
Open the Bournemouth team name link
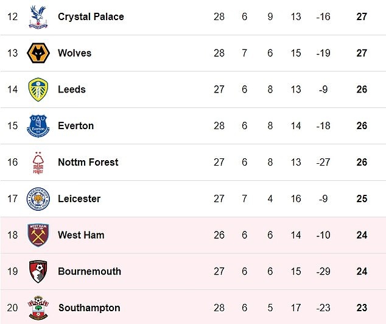point(89,272)
